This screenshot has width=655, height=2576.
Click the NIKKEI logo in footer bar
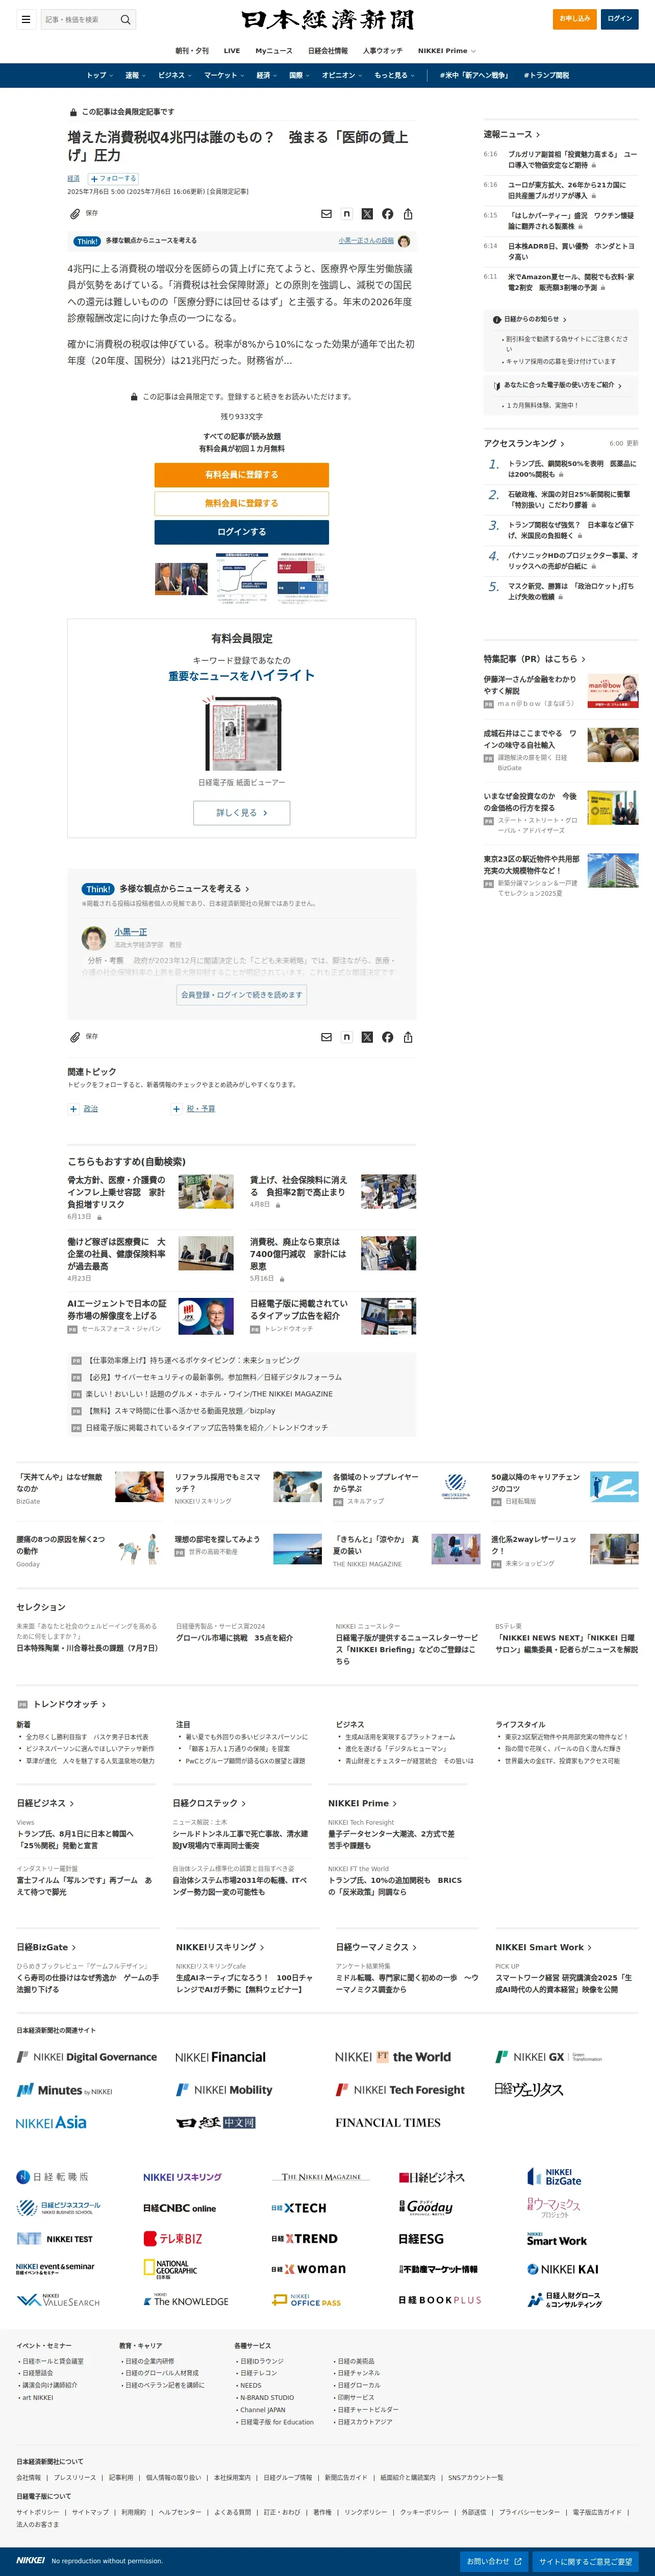pos(31,2560)
